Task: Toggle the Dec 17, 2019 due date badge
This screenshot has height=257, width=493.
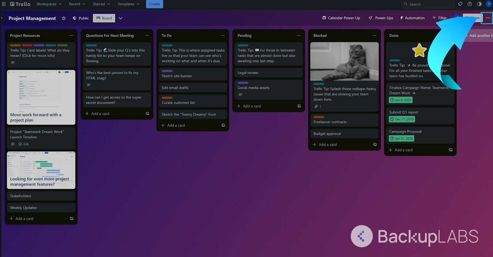Action: coord(402,119)
